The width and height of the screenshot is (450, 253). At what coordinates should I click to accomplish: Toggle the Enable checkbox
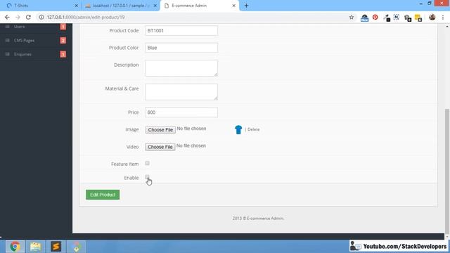(x=147, y=177)
